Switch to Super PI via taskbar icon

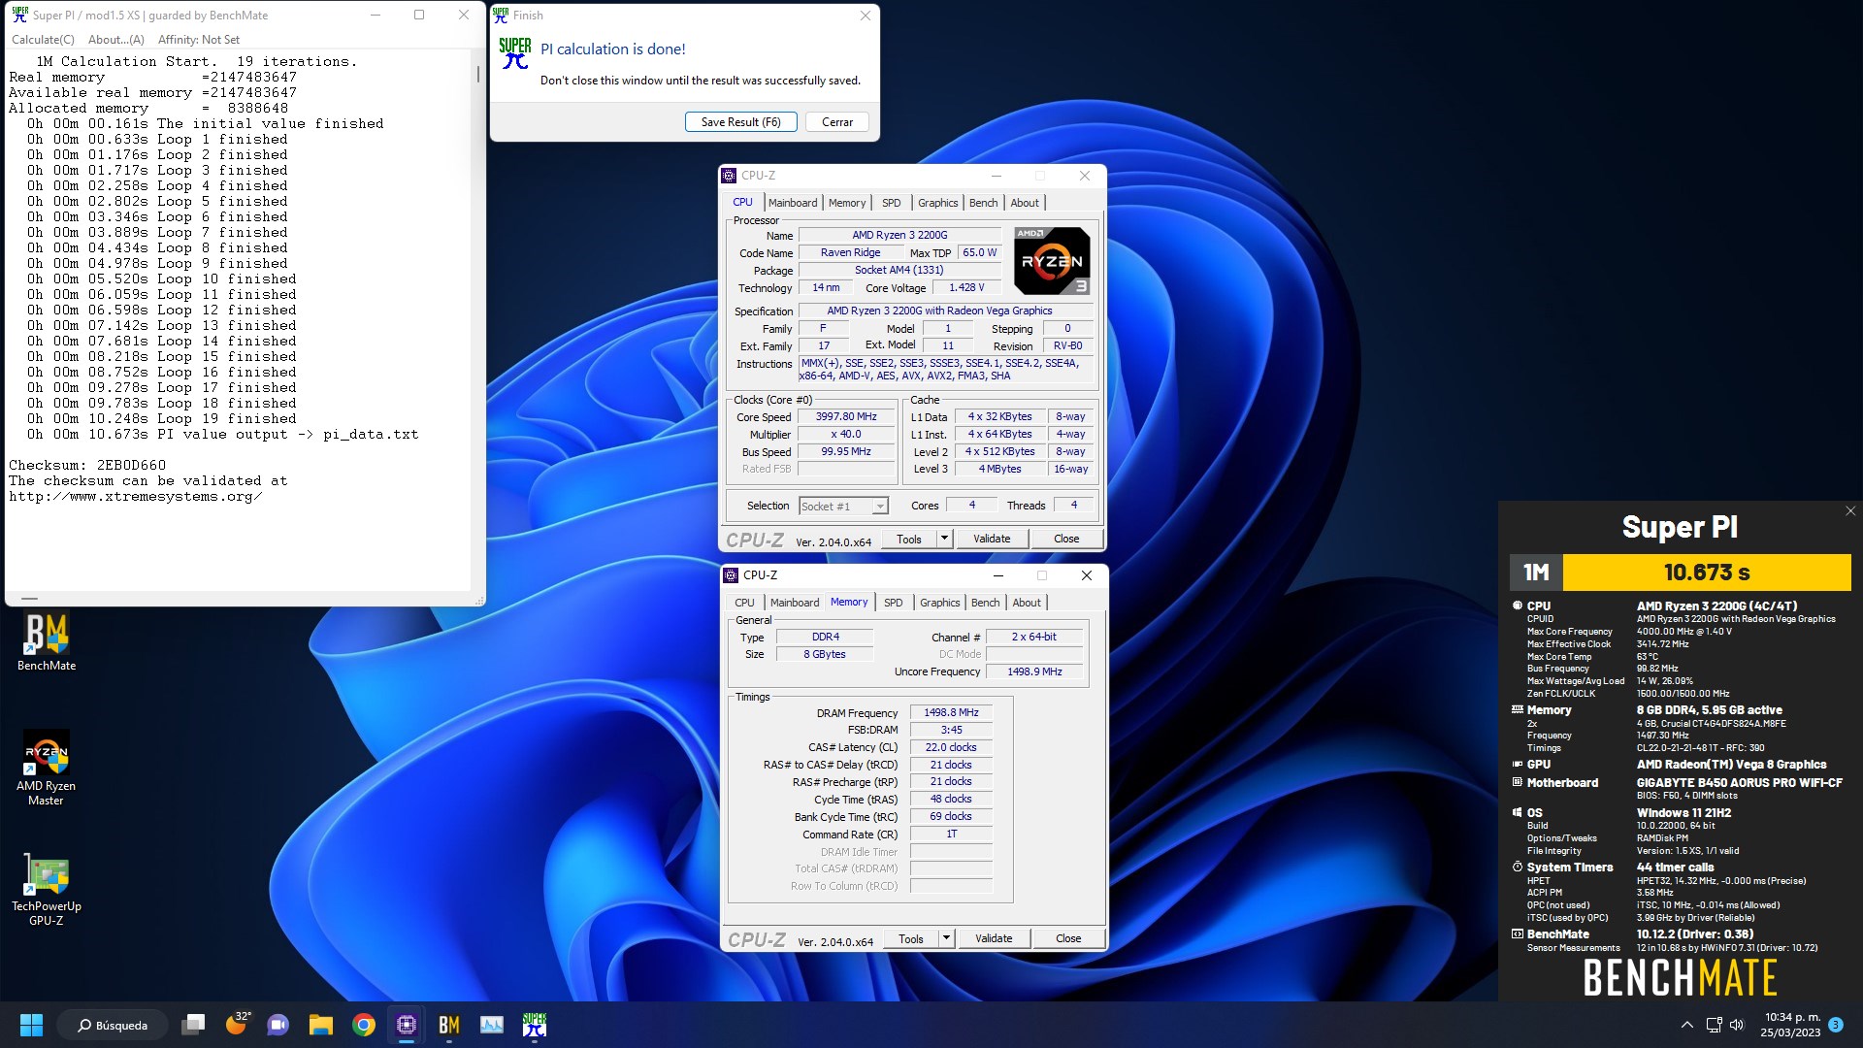coord(534,1025)
